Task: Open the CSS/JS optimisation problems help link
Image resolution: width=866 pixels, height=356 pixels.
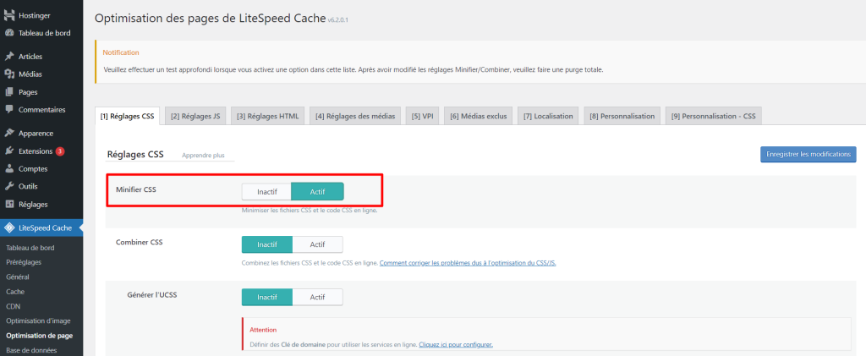Action: click(468, 263)
